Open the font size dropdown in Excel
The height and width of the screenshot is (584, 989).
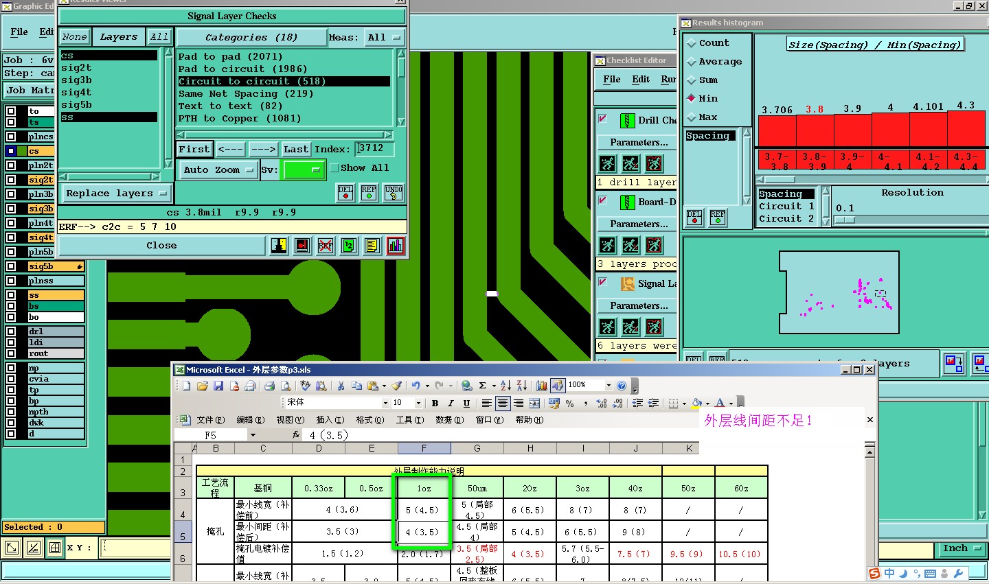click(x=418, y=403)
